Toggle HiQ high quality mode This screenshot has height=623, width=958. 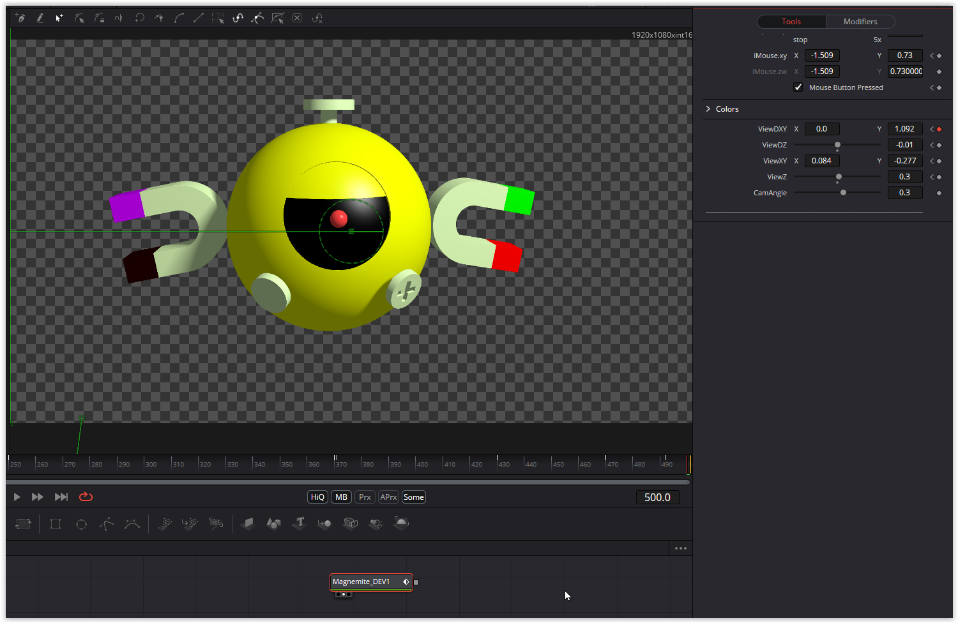(317, 497)
